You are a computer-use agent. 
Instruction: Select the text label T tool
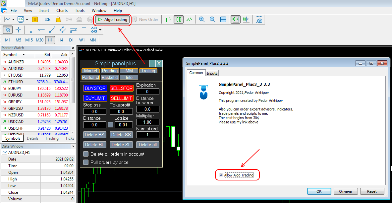[84, 30]
